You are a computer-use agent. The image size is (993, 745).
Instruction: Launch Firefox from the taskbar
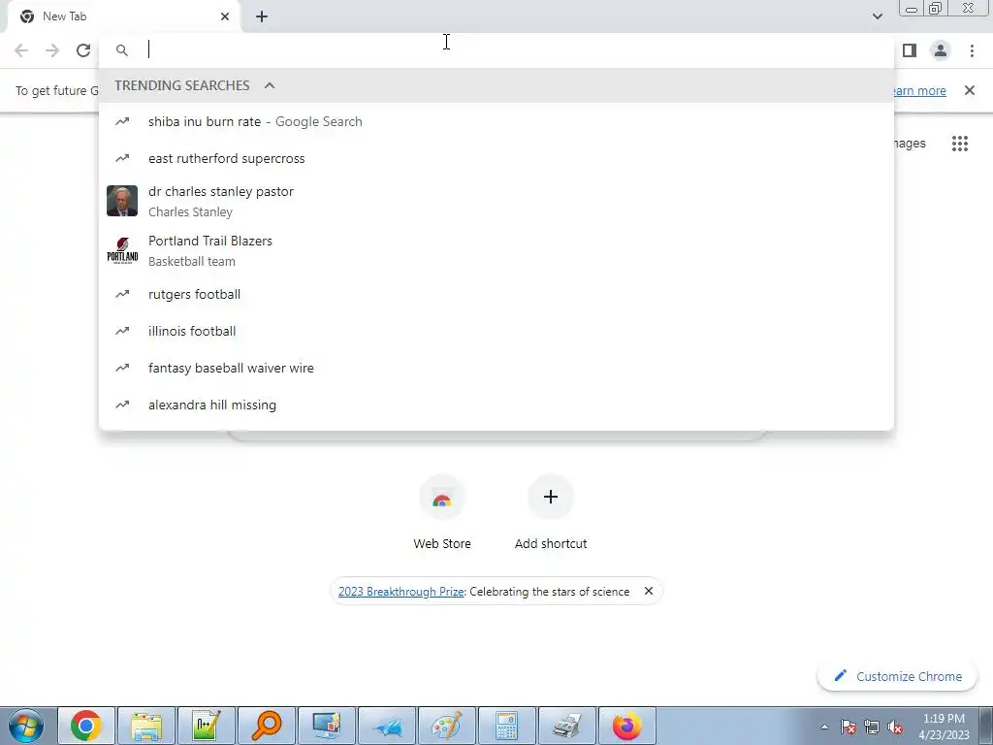(627, 726)
